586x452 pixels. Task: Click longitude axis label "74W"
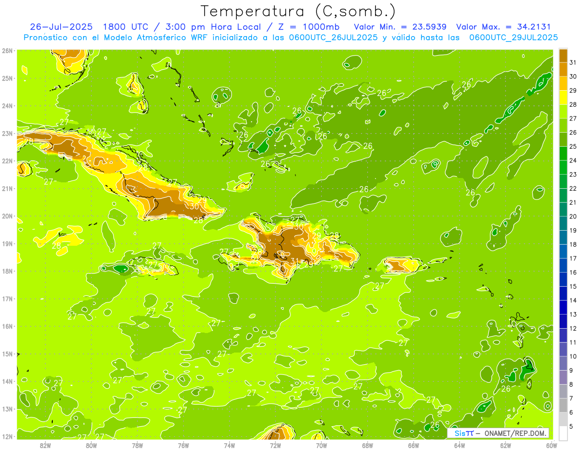(230, 445)
